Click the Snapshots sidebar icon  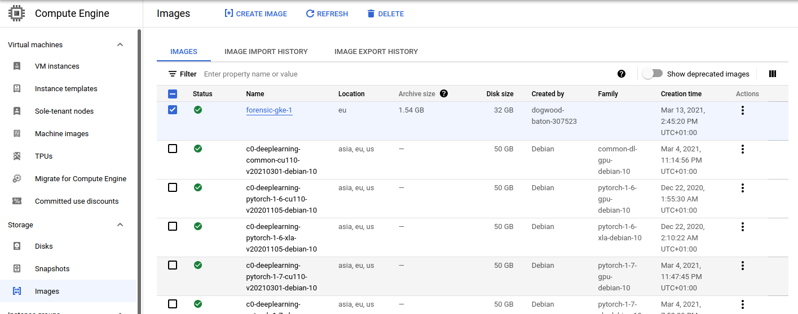[17, 268]
